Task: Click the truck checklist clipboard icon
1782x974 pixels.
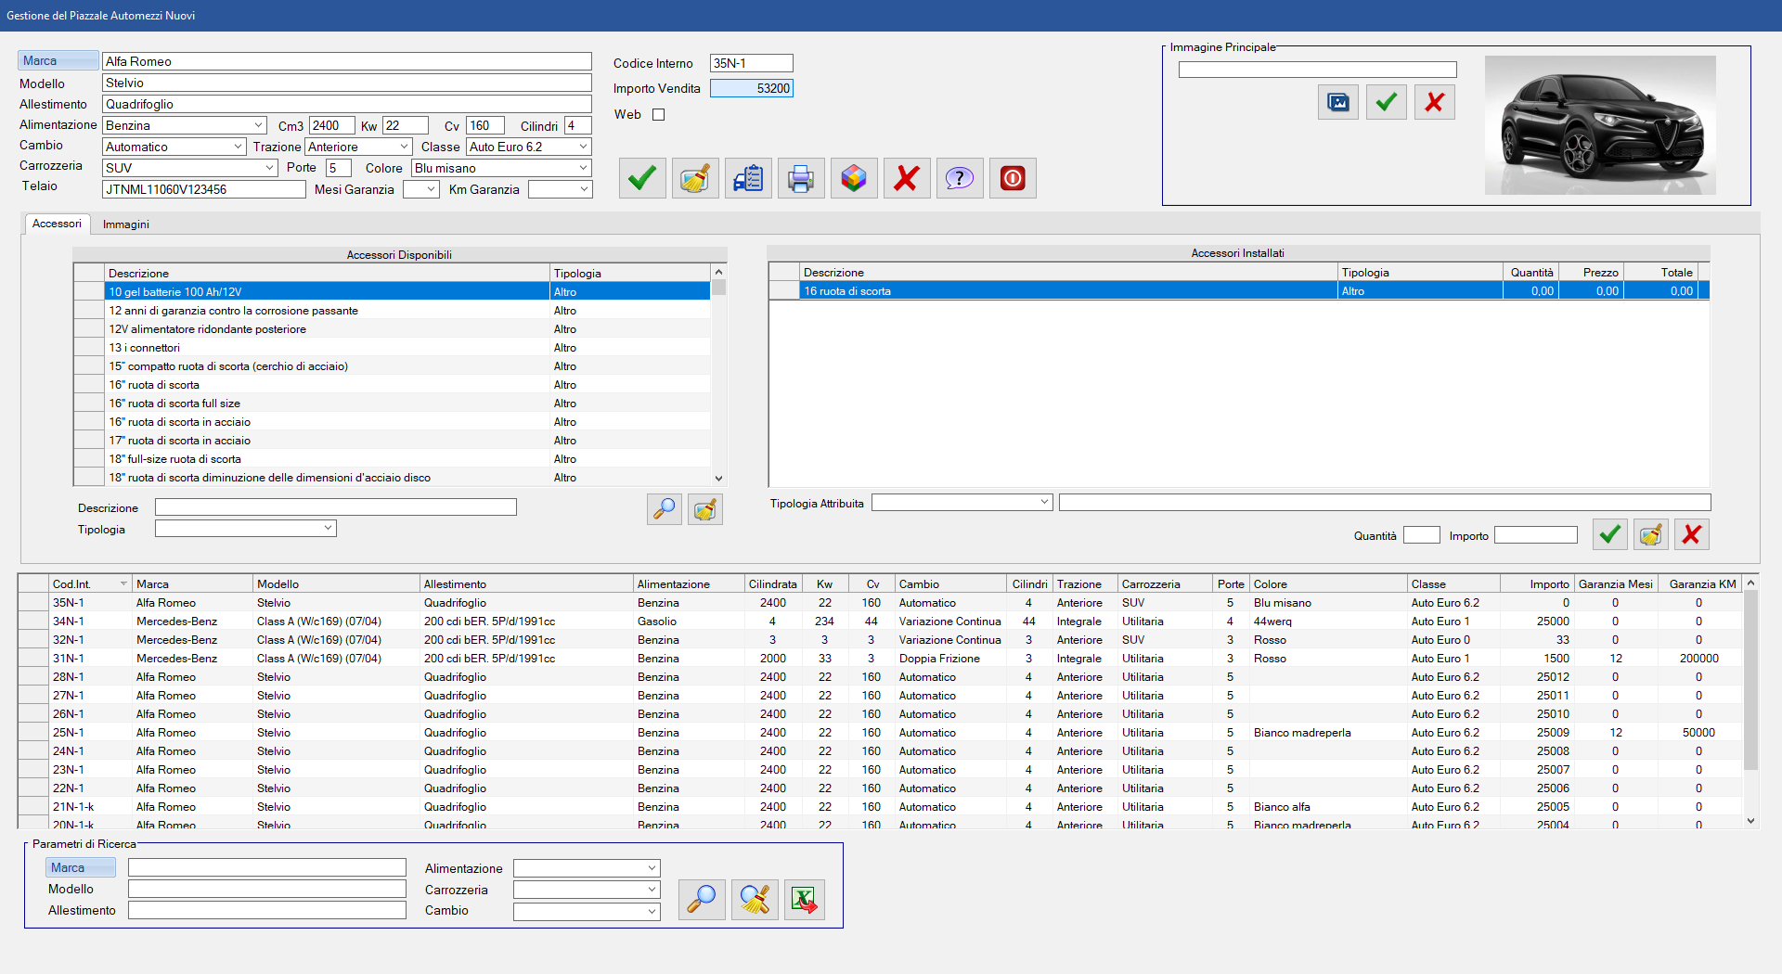Action: tap(747, 178)
